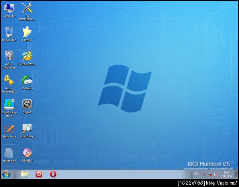Image resolution: width=239 pixels, height=187 pixels.
Task: Select the desktop.ini file icon
Action: pyautogui.click(x=9, y=155)
